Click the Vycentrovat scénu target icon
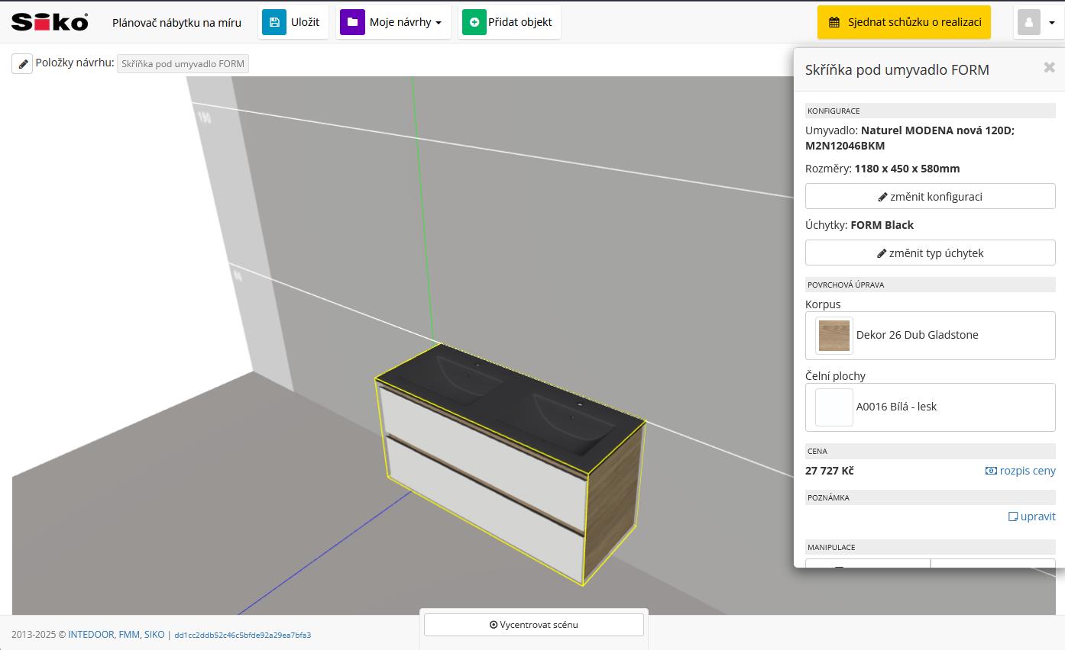The height and width of the screenshot is (650, 1065). point(493,624)
